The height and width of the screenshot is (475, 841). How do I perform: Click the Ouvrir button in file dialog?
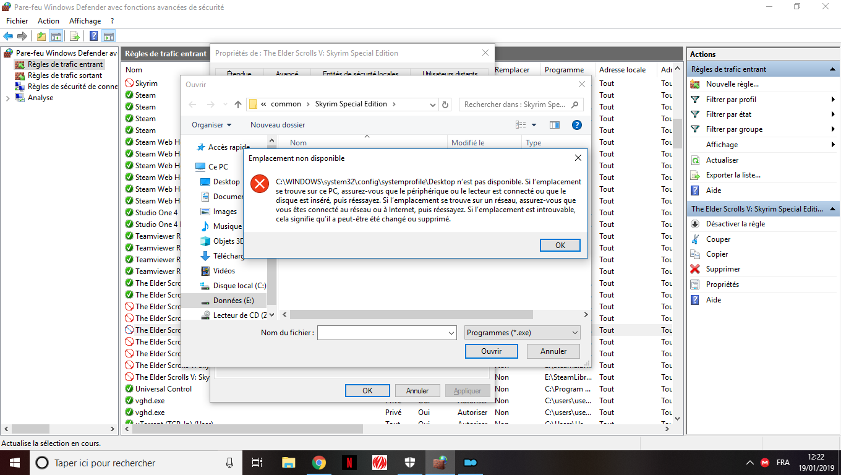[491, 351]
